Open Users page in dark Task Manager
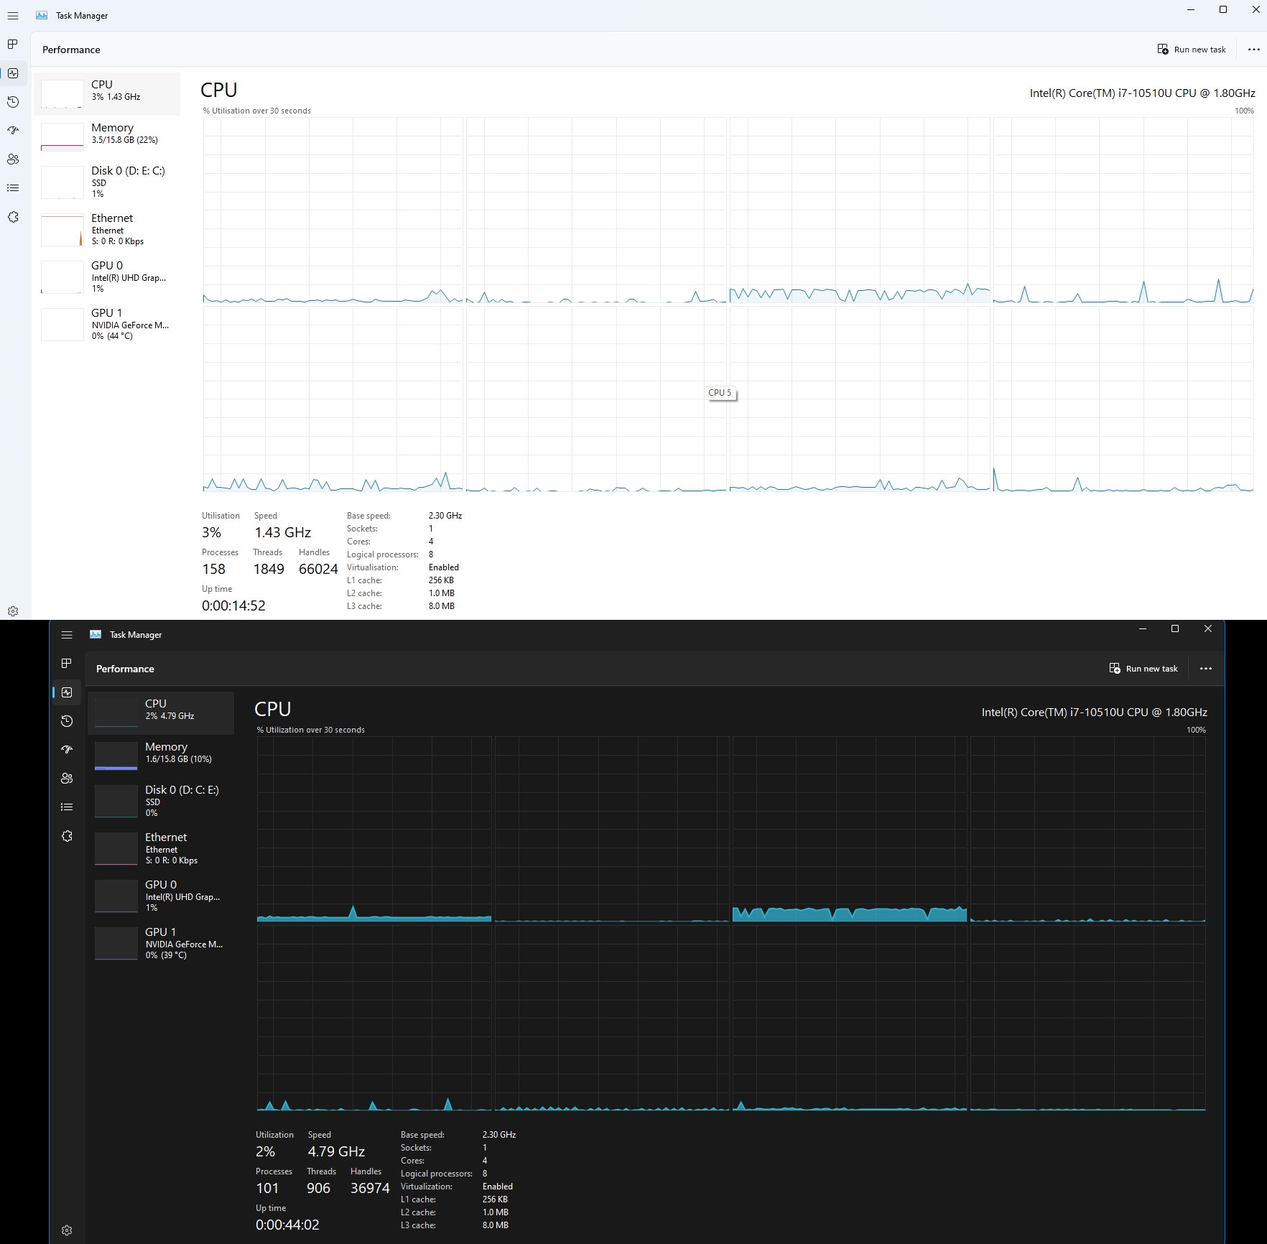This screenshot has height=1244, width=1267. click(67, 779)
